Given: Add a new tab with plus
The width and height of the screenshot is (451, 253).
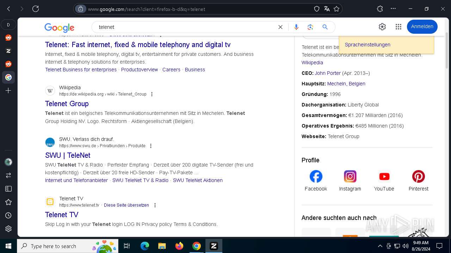Looking at the screenshot, I should tap(8, 91).
